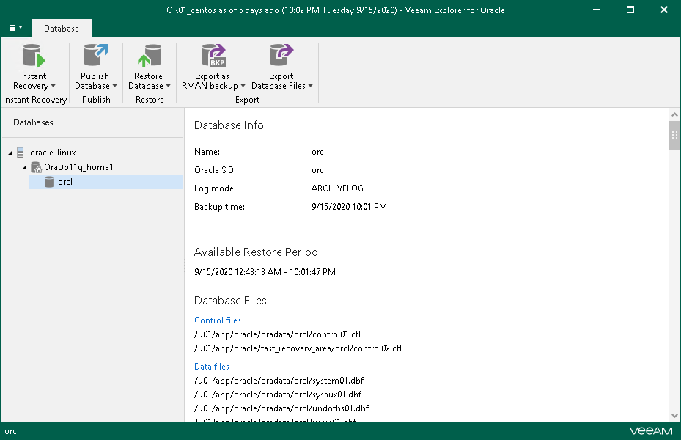Screen dimensions: 681x440
Task: Click the oracle-linux server icon
Action: point(20,153)
